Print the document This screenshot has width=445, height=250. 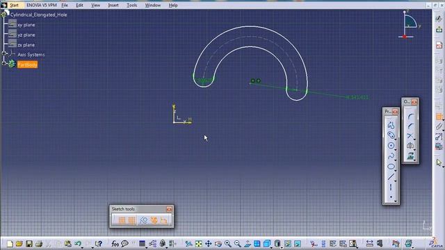[x=39, y=244]
